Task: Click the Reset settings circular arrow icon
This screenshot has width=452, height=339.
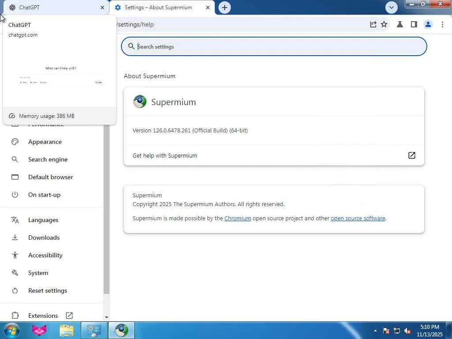Action: coord(15,290)
